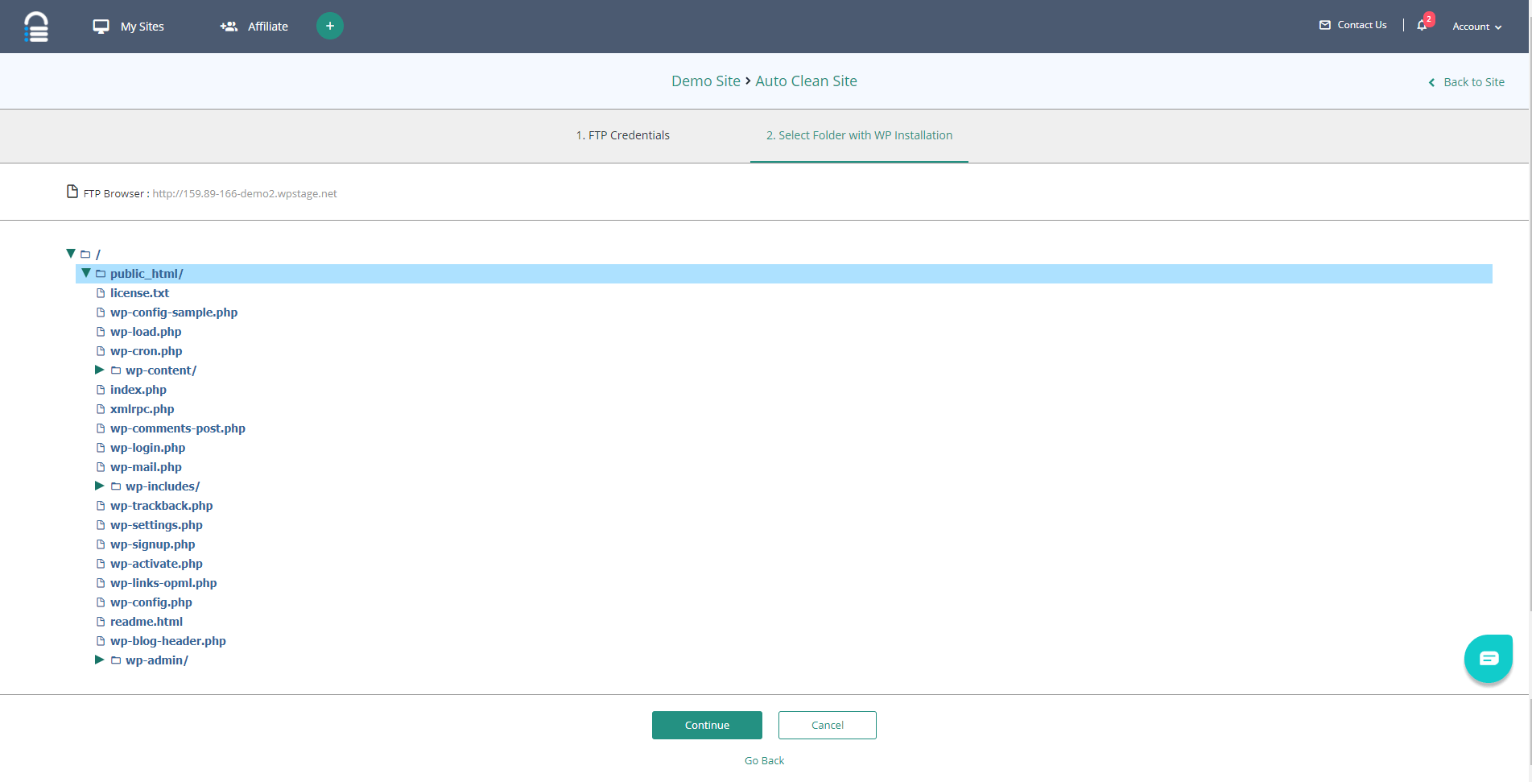Collapse the public_html folder arrow
Viewport: 1532px width, 782px height.
86,273
